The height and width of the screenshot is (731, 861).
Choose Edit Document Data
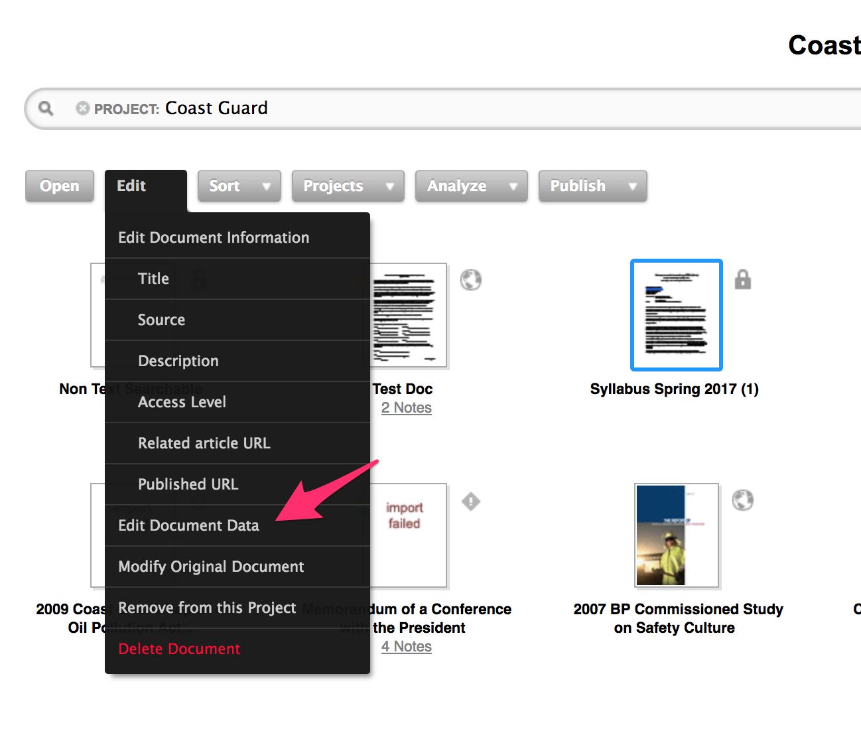(x=237, y=525)
